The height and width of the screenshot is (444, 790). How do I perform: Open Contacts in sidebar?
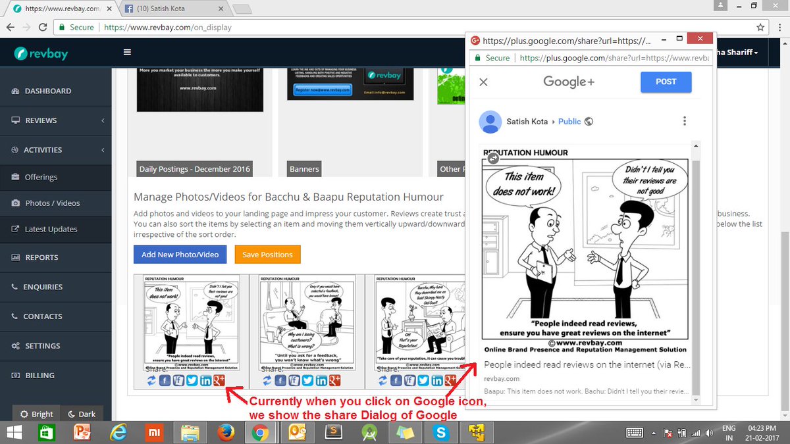(x=56, y=316)
